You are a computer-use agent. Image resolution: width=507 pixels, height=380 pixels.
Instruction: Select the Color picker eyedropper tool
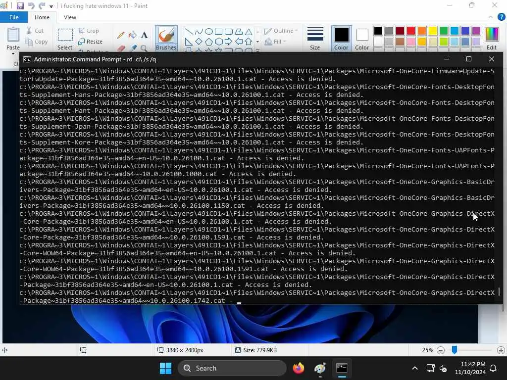(133, 48)
